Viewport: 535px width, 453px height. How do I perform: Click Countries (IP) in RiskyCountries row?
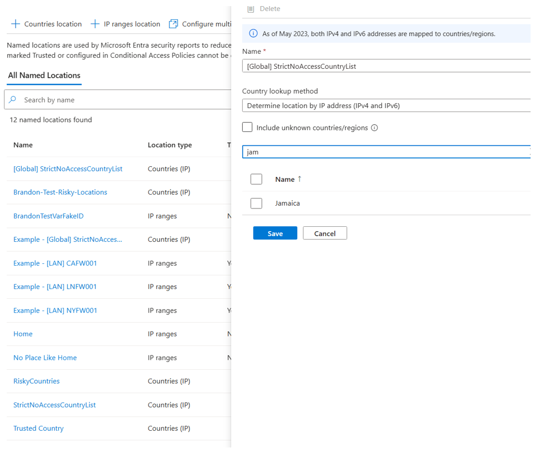(169, 381)
